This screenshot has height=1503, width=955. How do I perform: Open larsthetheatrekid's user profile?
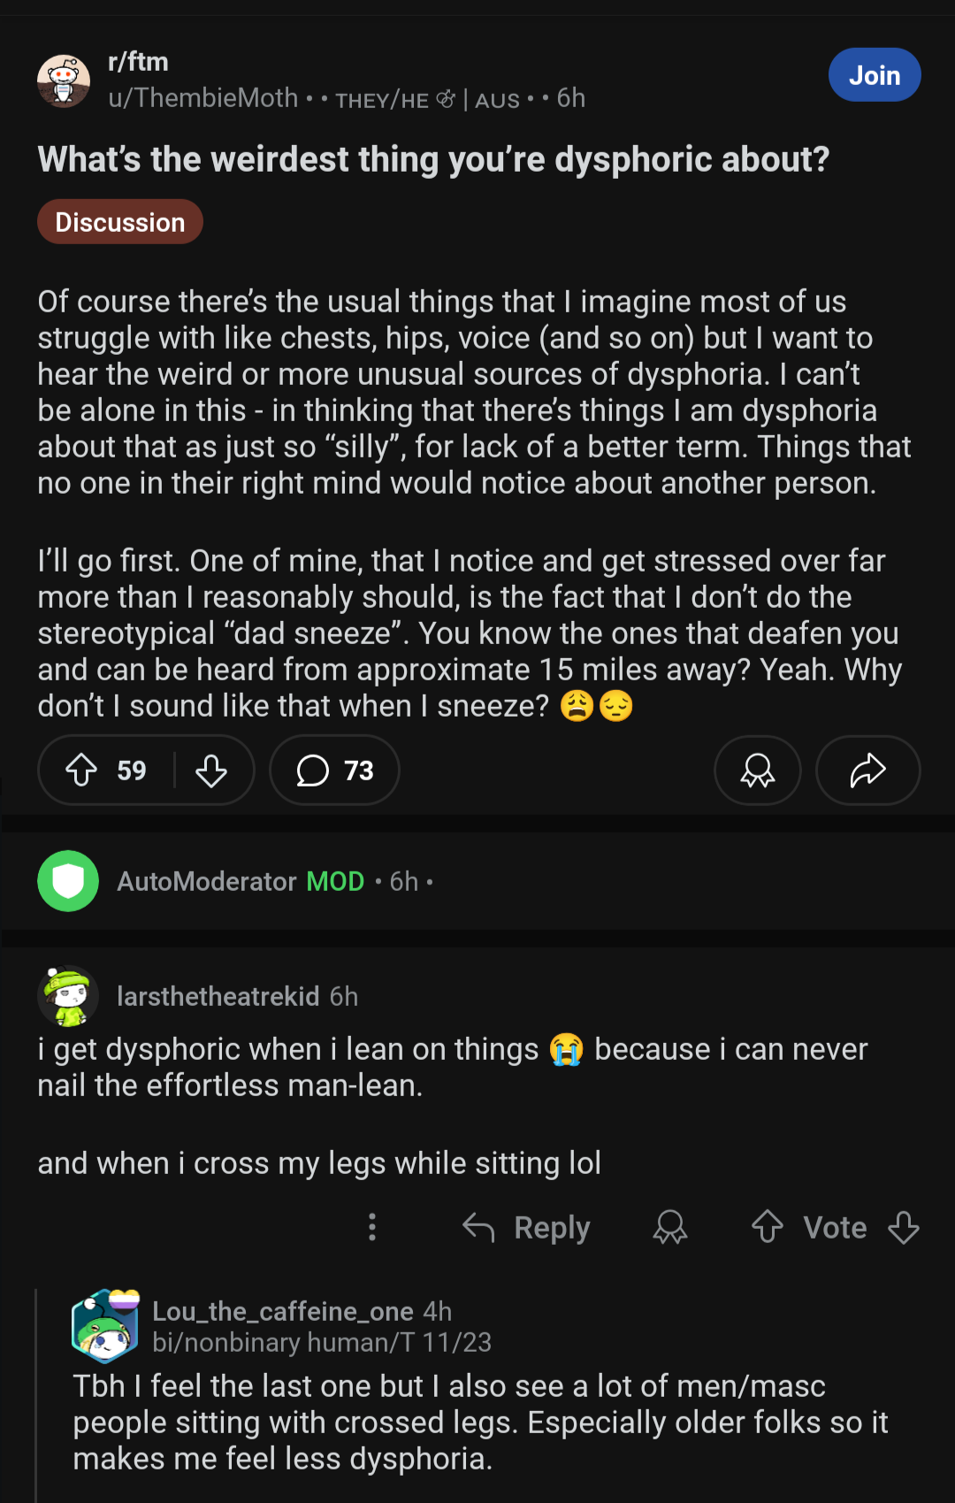coord(218,996)
